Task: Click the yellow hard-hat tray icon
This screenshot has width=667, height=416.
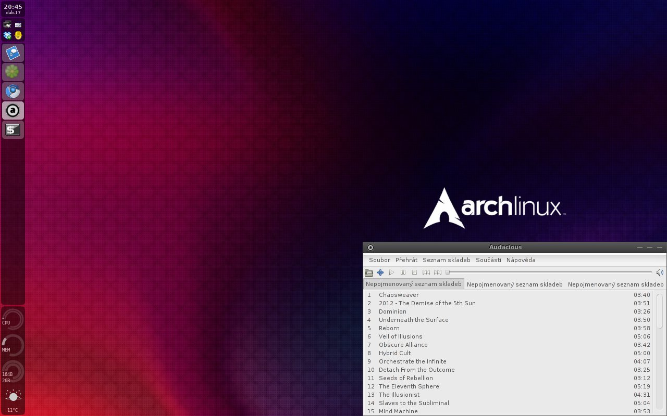Action: (x=18, y=35)
